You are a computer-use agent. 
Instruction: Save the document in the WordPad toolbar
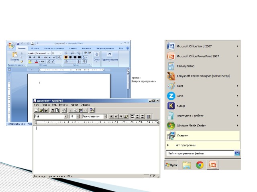click(46, 110)
